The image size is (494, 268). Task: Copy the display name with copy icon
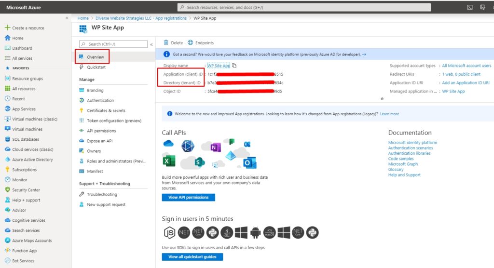(x=234, y=66)
